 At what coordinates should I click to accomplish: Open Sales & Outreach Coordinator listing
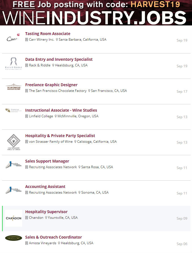coord(54,237)
